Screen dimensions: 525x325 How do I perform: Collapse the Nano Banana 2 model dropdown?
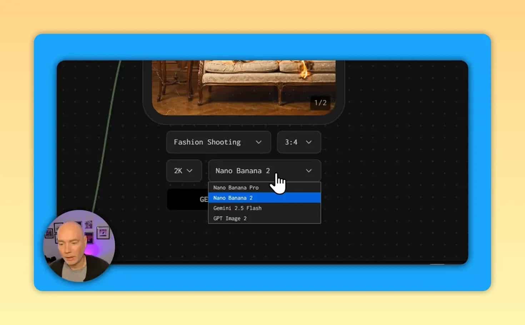264,171
